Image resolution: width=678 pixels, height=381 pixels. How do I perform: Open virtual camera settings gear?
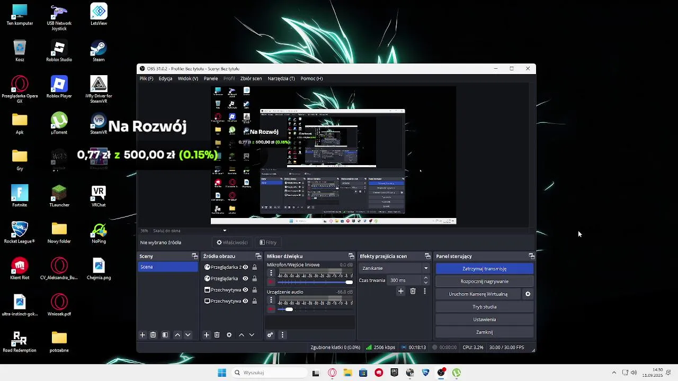[x=528, y=294]
